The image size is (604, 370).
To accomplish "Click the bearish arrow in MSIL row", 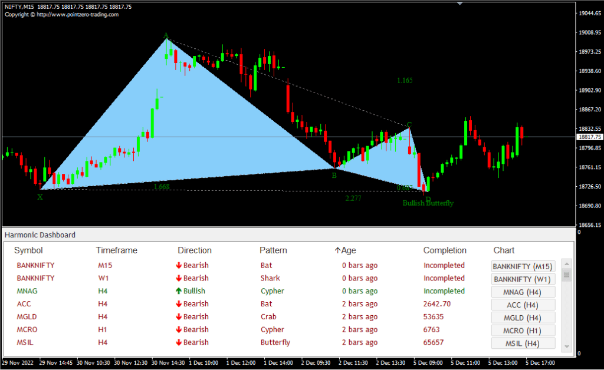I will coord(179,342).
